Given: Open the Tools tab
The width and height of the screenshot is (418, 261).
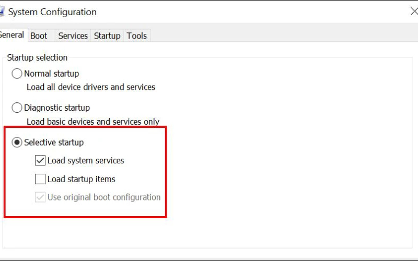Looking at the screenshot, I should (x=137, y=35).
